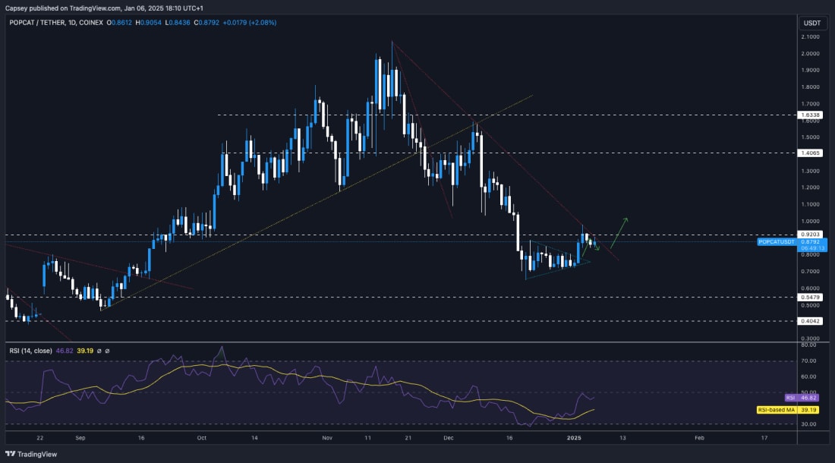Toggle the USDT unit label on price scale

click(811, 24)
